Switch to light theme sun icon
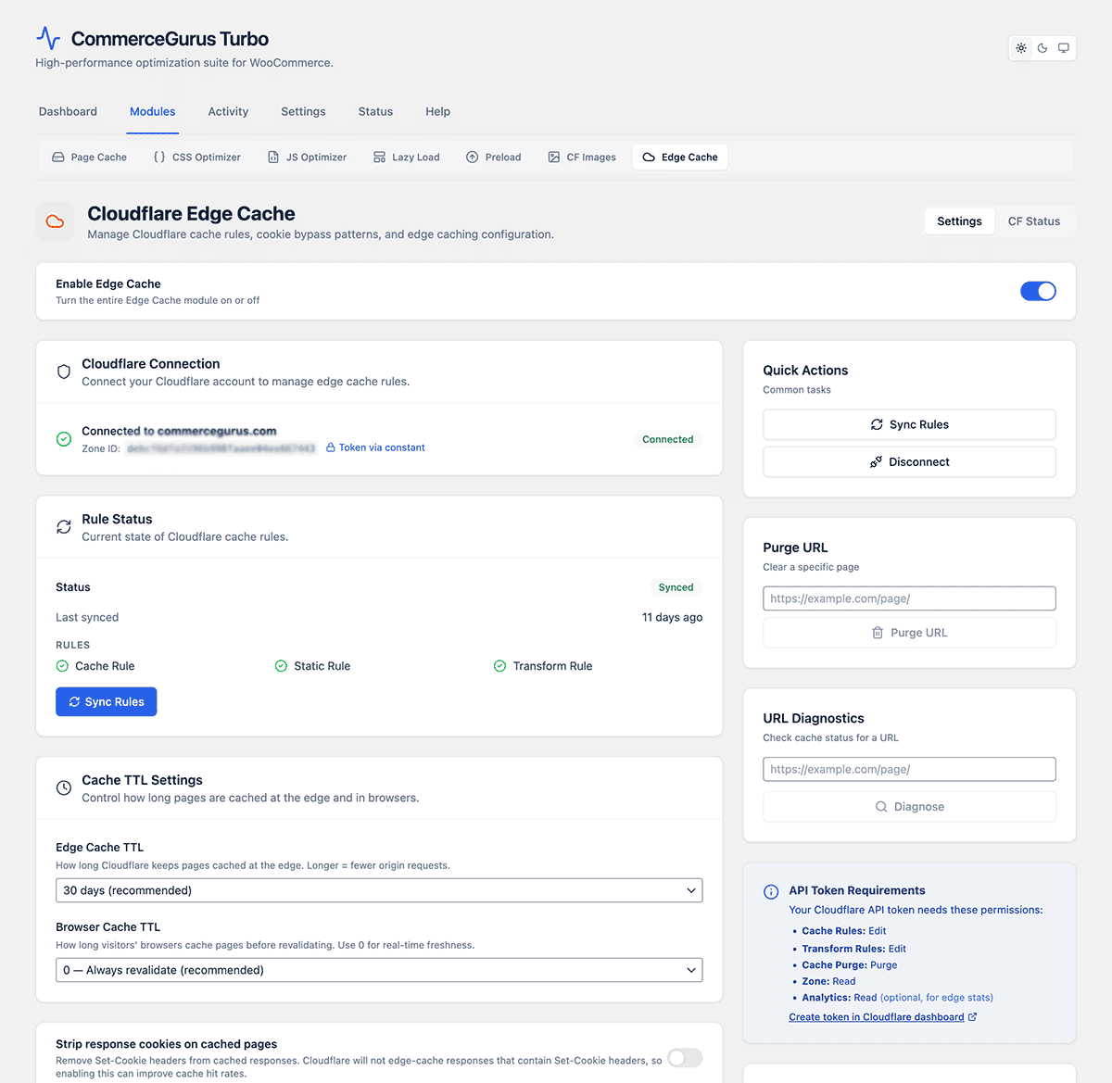 [x=1021, y=48]
